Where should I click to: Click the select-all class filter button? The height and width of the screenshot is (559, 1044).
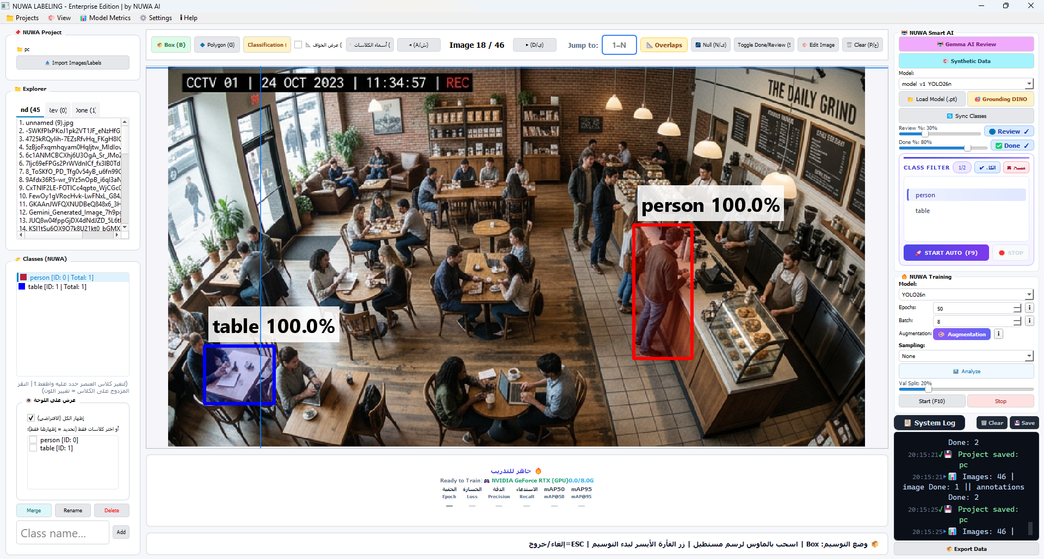tap(987, 168)
